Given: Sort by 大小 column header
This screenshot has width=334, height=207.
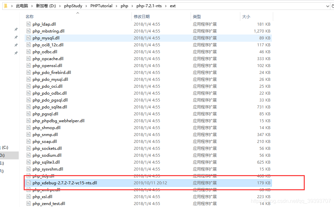Looking at the screenshot, I should click(x=246, y=17).
